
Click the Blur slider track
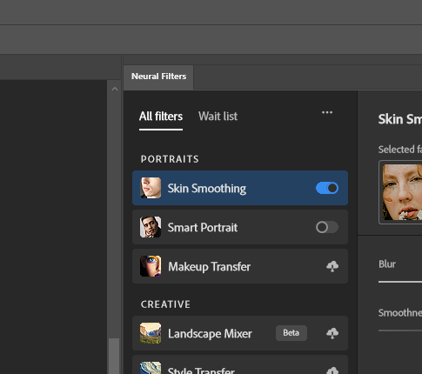pyautogui.click(x=400, y=282)
